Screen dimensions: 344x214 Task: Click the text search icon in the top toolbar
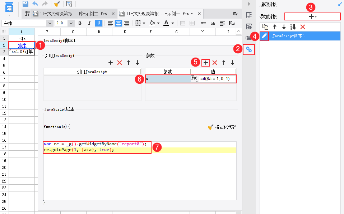click(69, 4)
